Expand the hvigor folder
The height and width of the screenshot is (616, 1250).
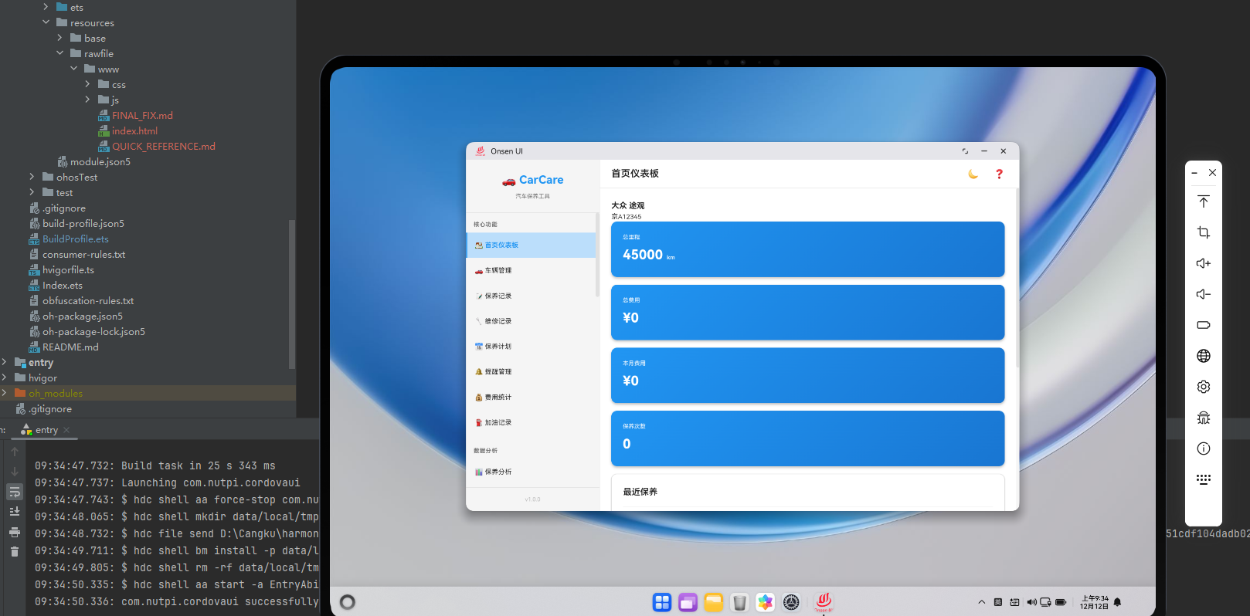pos(4,377)
